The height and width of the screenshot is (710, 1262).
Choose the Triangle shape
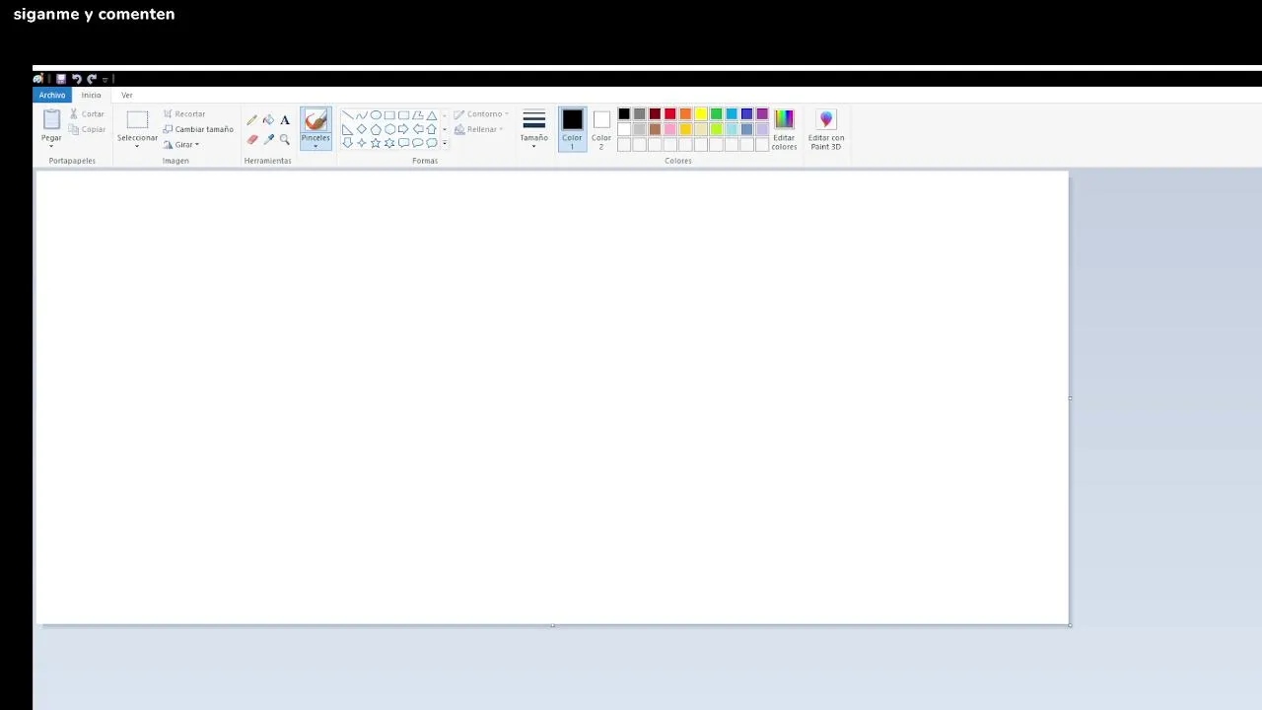pos(432,115)
